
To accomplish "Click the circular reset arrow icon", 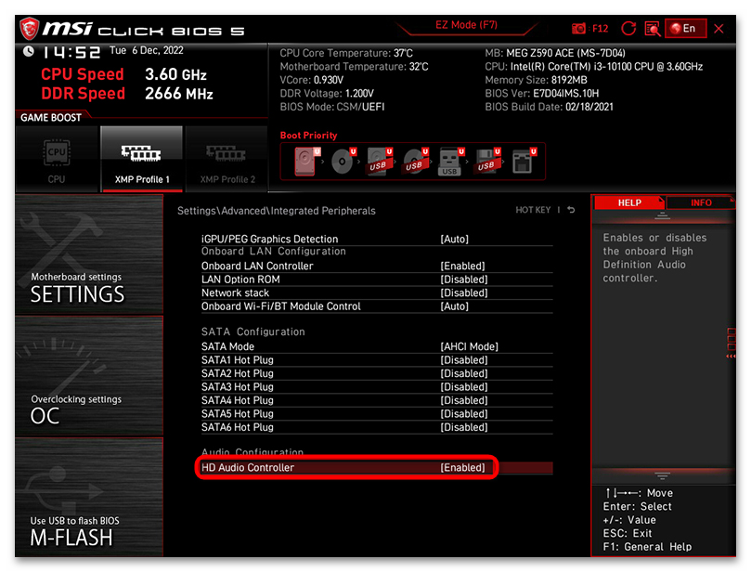I will click(x=628, y=29).
